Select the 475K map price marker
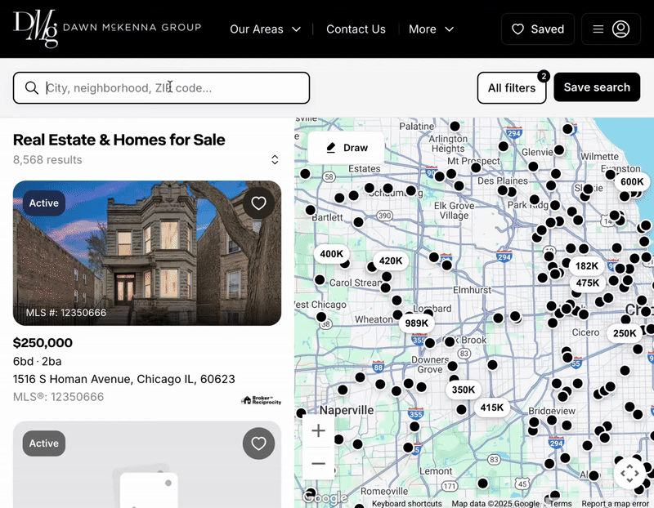 click(x=587, y=283)
